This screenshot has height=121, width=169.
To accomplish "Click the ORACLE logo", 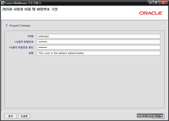I will point(151,13).
